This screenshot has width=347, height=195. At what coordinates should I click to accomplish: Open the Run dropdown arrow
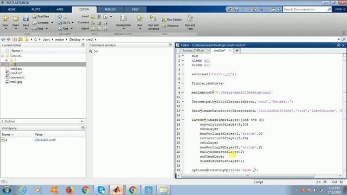pyautogui.click(x=140, y=29)
